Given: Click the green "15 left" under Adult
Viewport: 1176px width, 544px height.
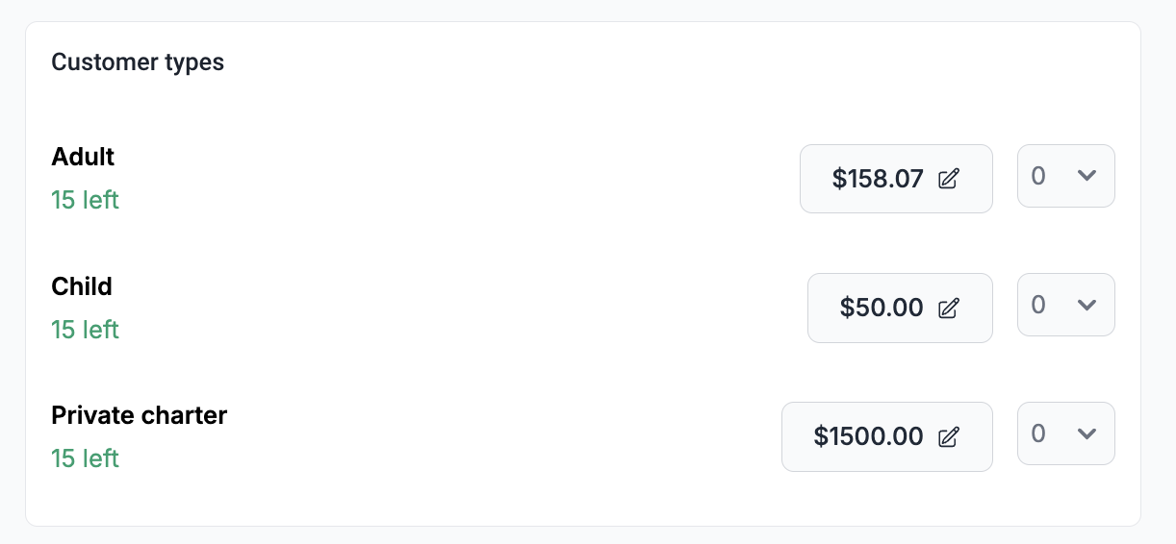Looking at the screenshot, I should (x=85, y=200).
